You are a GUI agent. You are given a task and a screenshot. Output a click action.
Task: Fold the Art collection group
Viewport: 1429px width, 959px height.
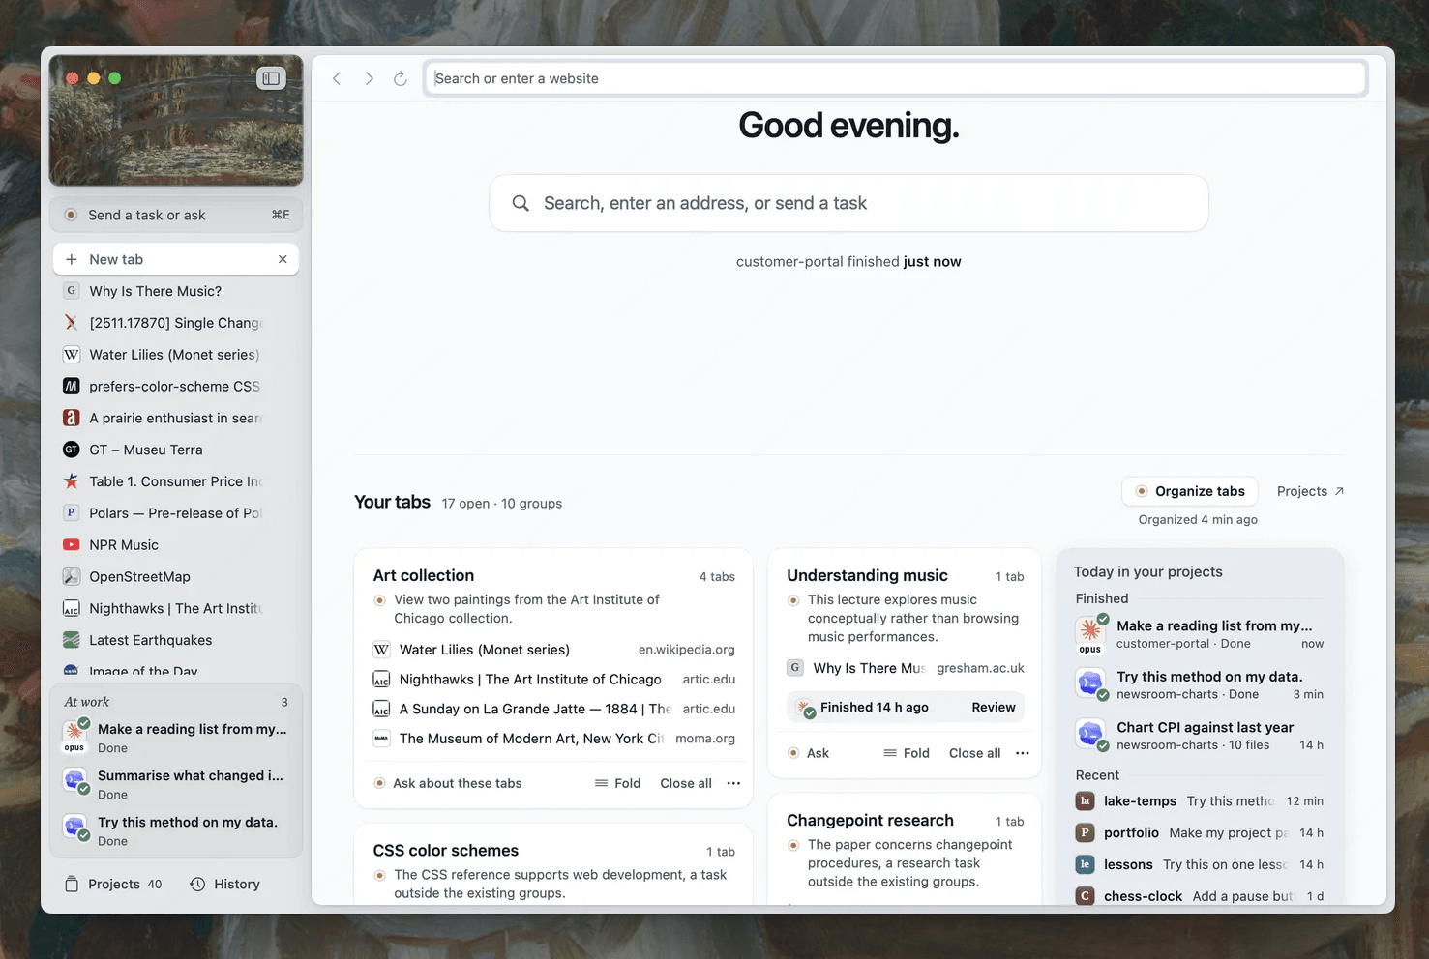tap(617, 783)
